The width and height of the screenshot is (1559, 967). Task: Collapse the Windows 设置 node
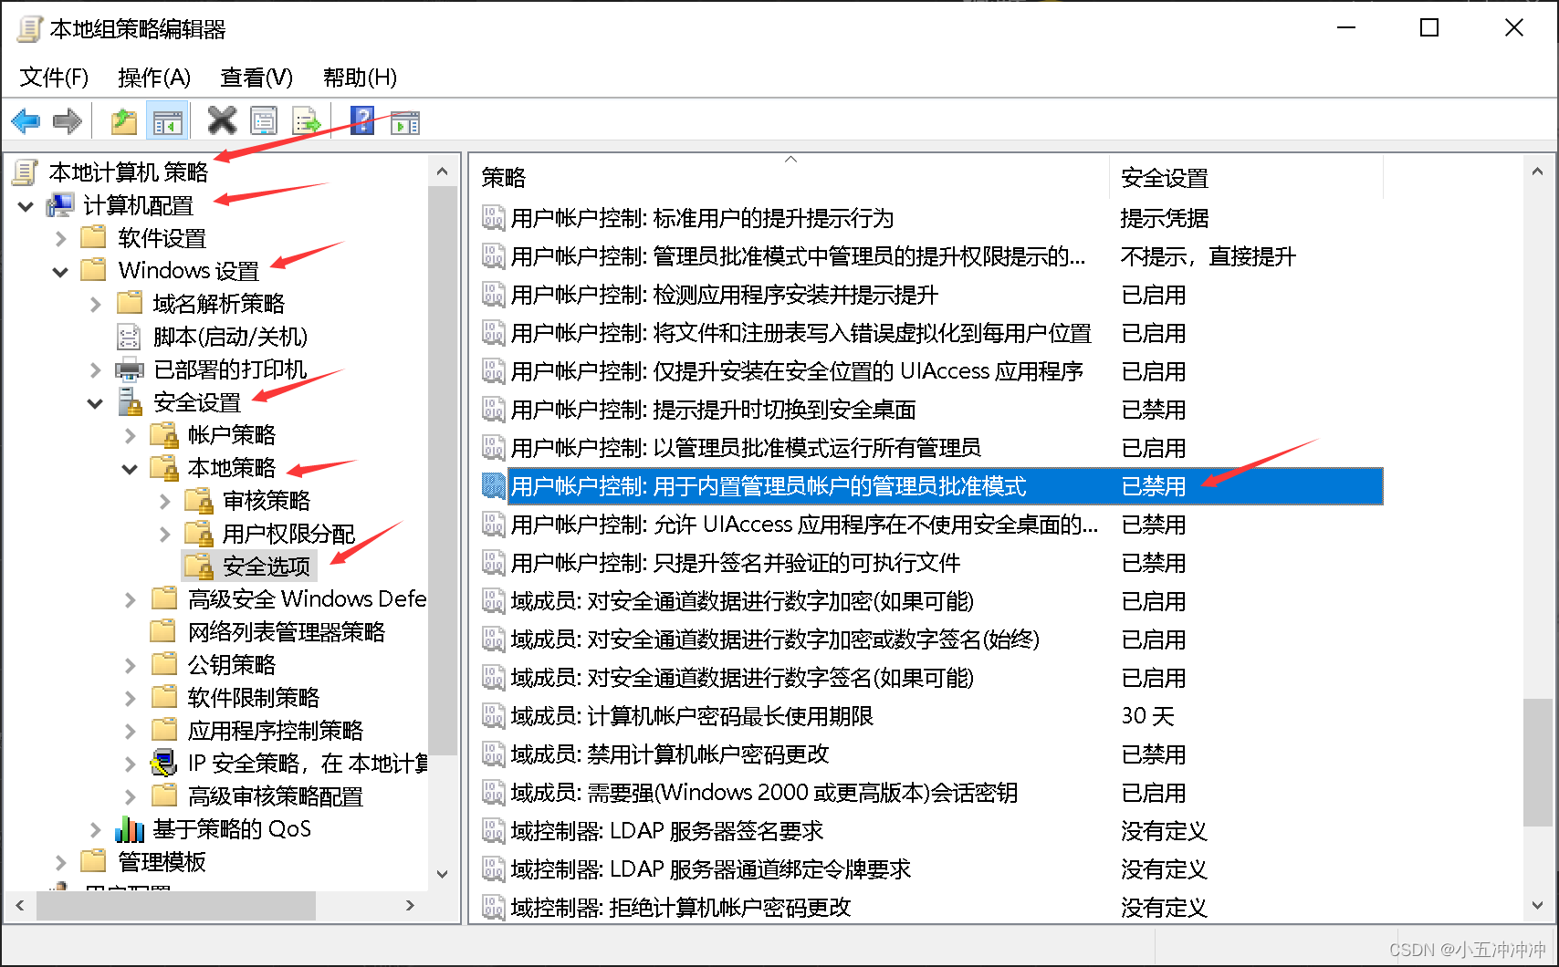(60, 272)
